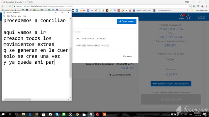Cancel the account selection dialog
Screen dimensions: 209x117
tap(128, 56)
